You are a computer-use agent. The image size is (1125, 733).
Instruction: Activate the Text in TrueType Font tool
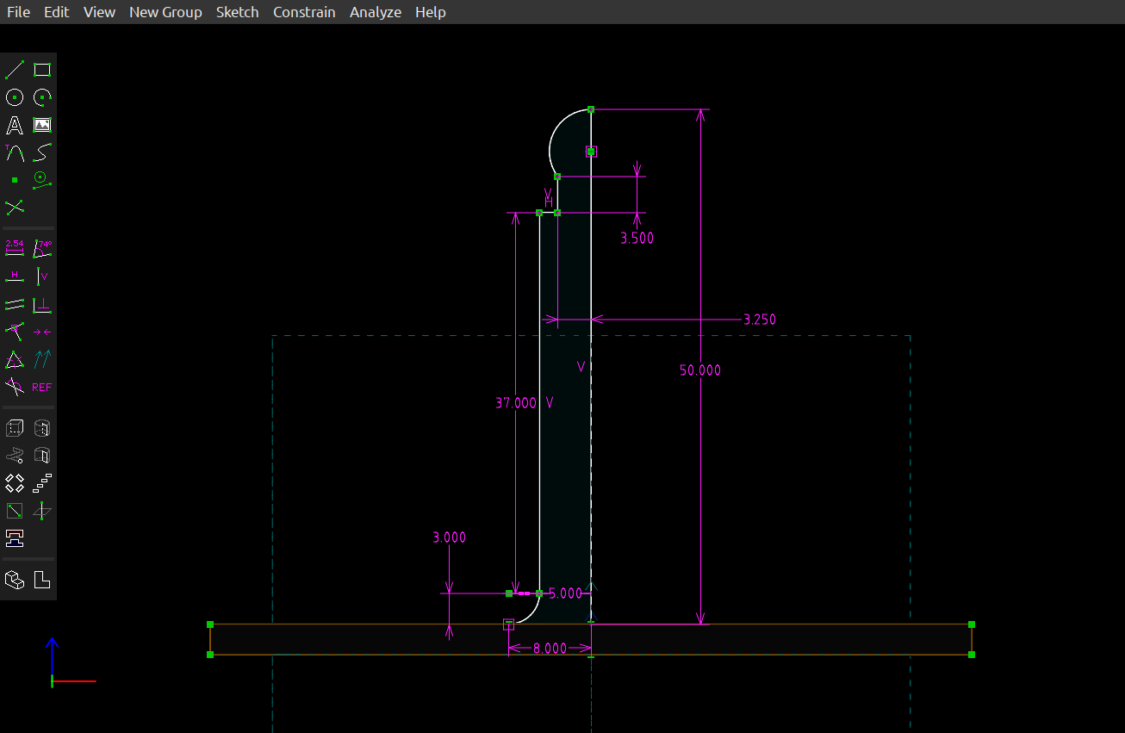click(15, 125)
